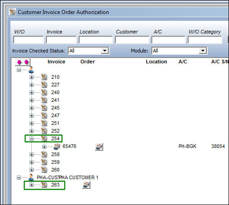Click the invoice icon beside 210
The image size is (229, 205).
pos(44,77)
